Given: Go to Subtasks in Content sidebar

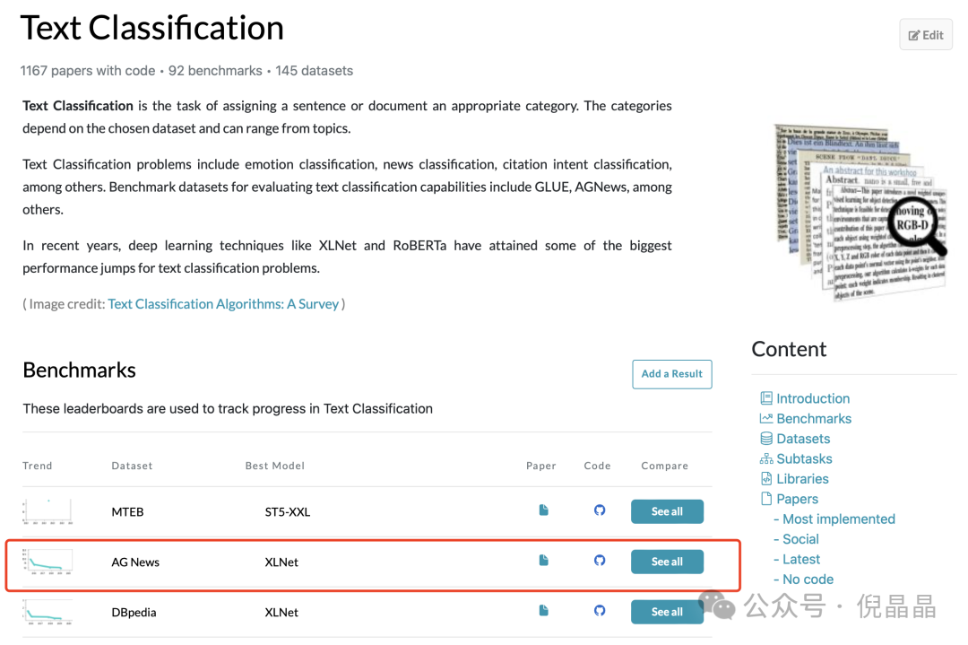Looking at the screenshot, I should pyautogui.click(x=804, y=459).
